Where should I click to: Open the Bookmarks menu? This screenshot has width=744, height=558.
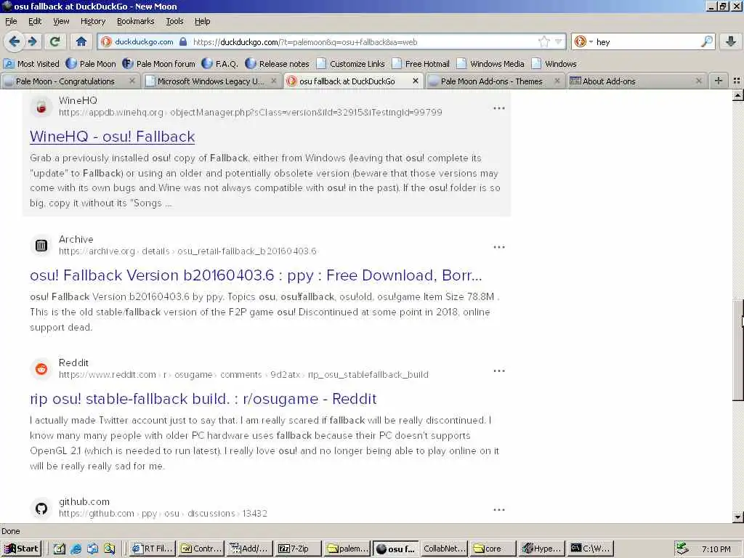136,21
